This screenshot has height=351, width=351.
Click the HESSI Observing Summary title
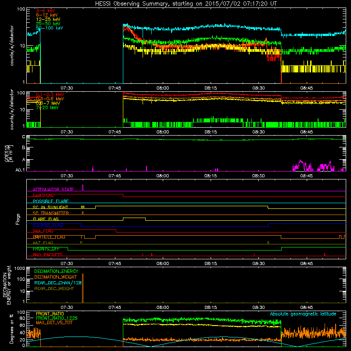pos(186,4)
